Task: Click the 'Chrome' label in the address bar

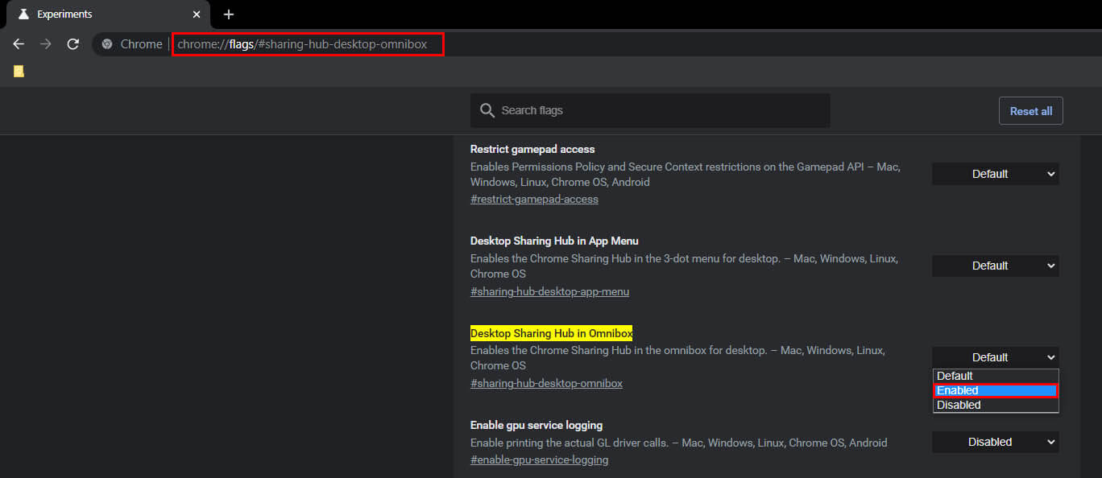Action: coord(141,44)
